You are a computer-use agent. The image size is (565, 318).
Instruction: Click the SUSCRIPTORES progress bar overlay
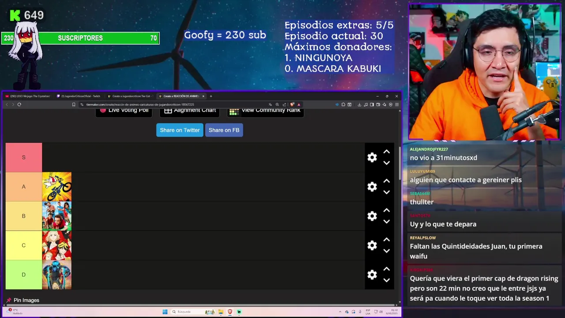80,38
